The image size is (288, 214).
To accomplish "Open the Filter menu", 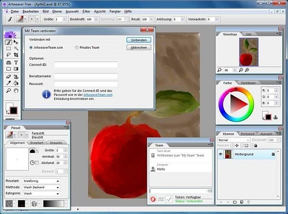I will (86, 12).
